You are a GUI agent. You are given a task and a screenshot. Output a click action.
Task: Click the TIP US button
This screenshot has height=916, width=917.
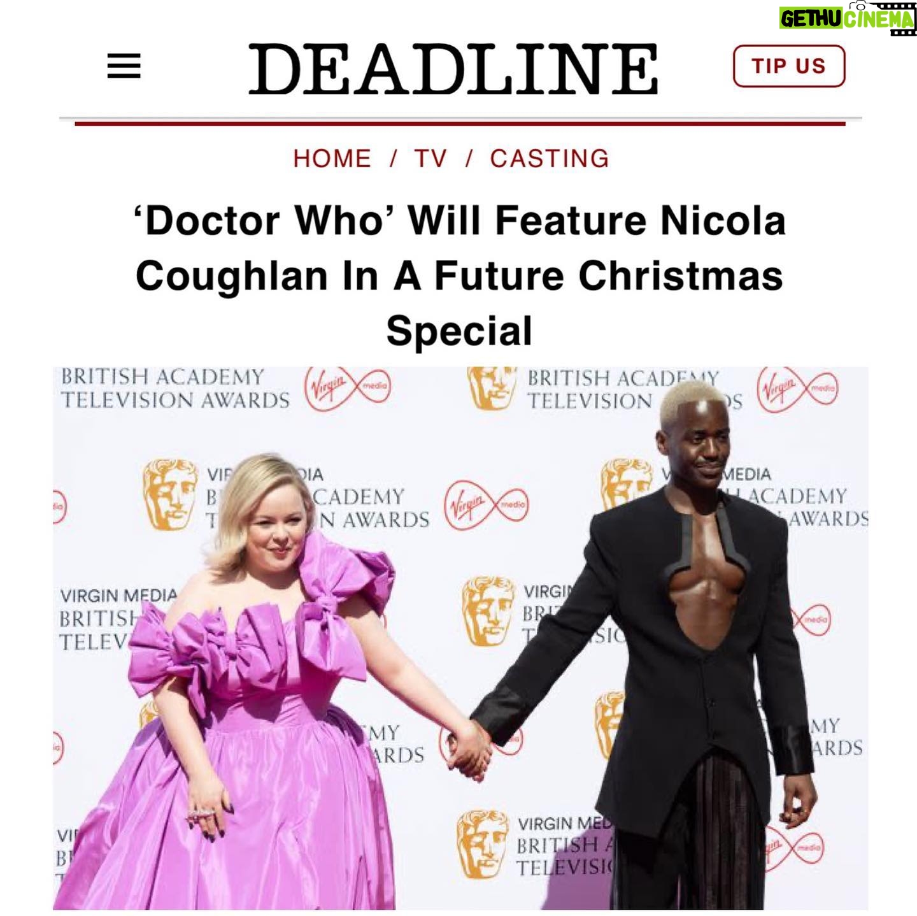tap(789, 66)
